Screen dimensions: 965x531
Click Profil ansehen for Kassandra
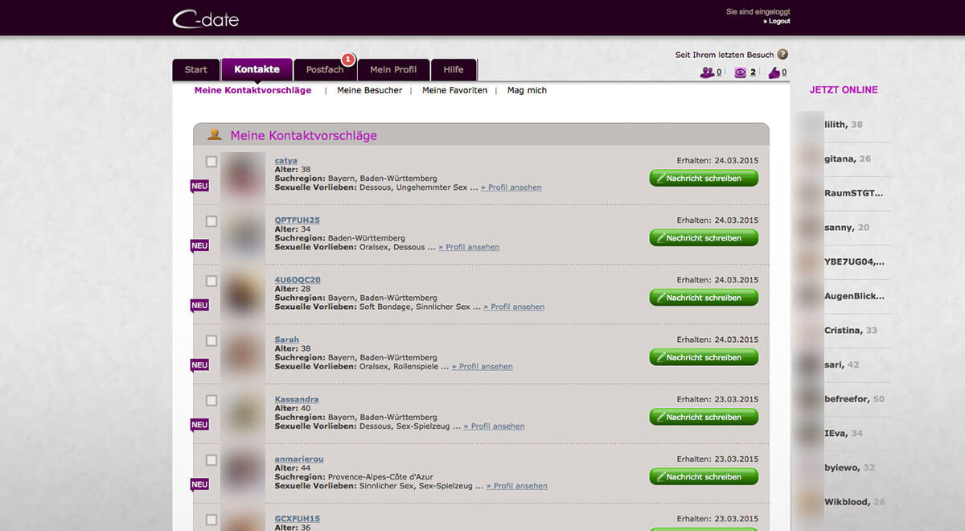coord(494,426)
